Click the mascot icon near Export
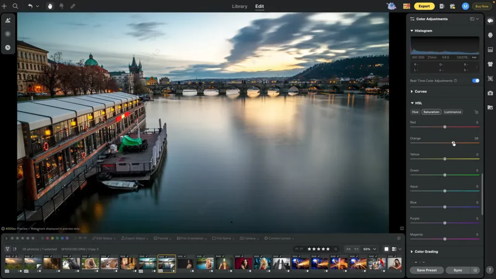This screenshot has height=279, width=496. point(391,6)
